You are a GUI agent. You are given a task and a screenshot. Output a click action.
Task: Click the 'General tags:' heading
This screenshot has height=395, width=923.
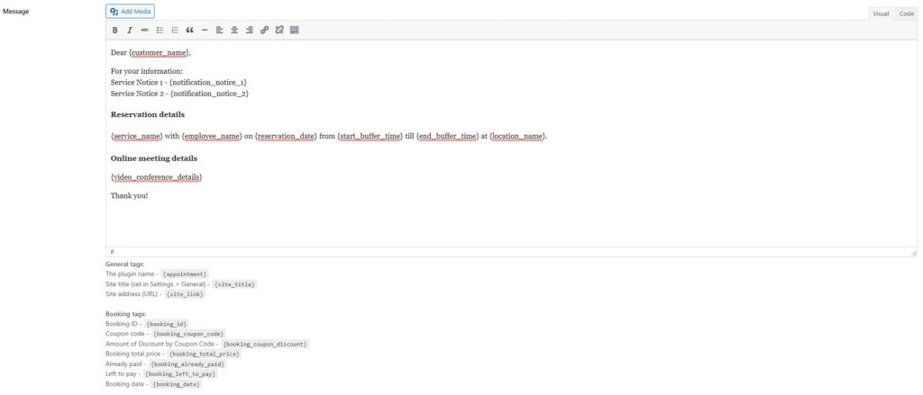pyautogui.click(x=124, y=265)
